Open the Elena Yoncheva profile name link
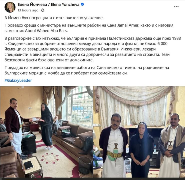This screenshot has width=185, height=180. click(x=48, y=4)
